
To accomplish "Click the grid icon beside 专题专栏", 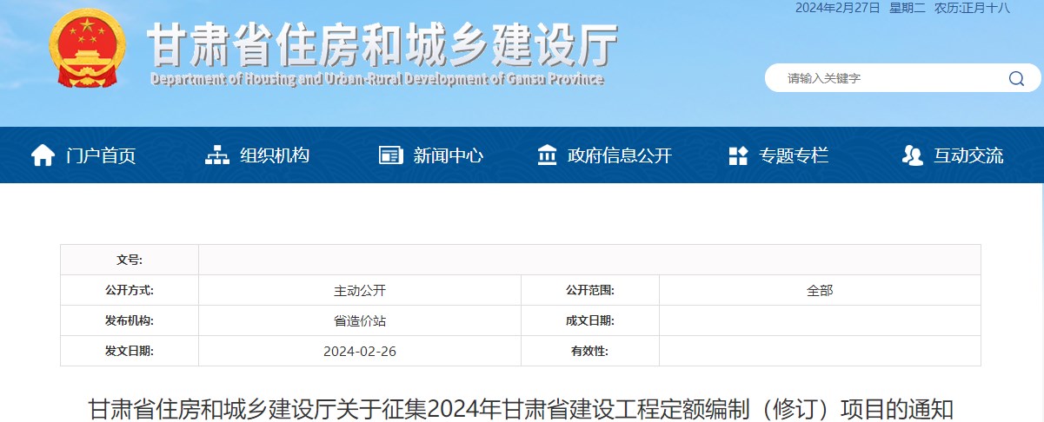I will point(738,155).
